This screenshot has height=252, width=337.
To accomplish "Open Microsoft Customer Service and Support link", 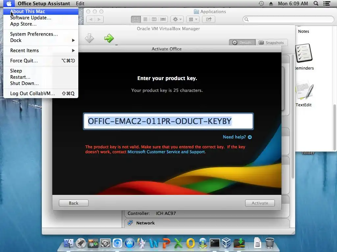I will 166,152.
